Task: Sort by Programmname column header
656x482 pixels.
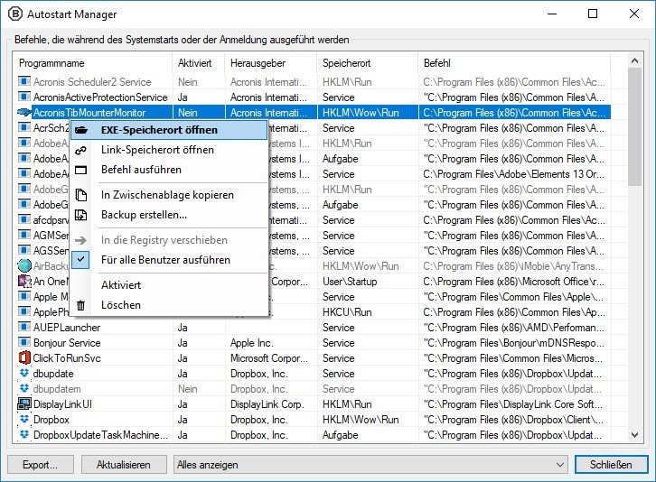Action: pos(93,63)
